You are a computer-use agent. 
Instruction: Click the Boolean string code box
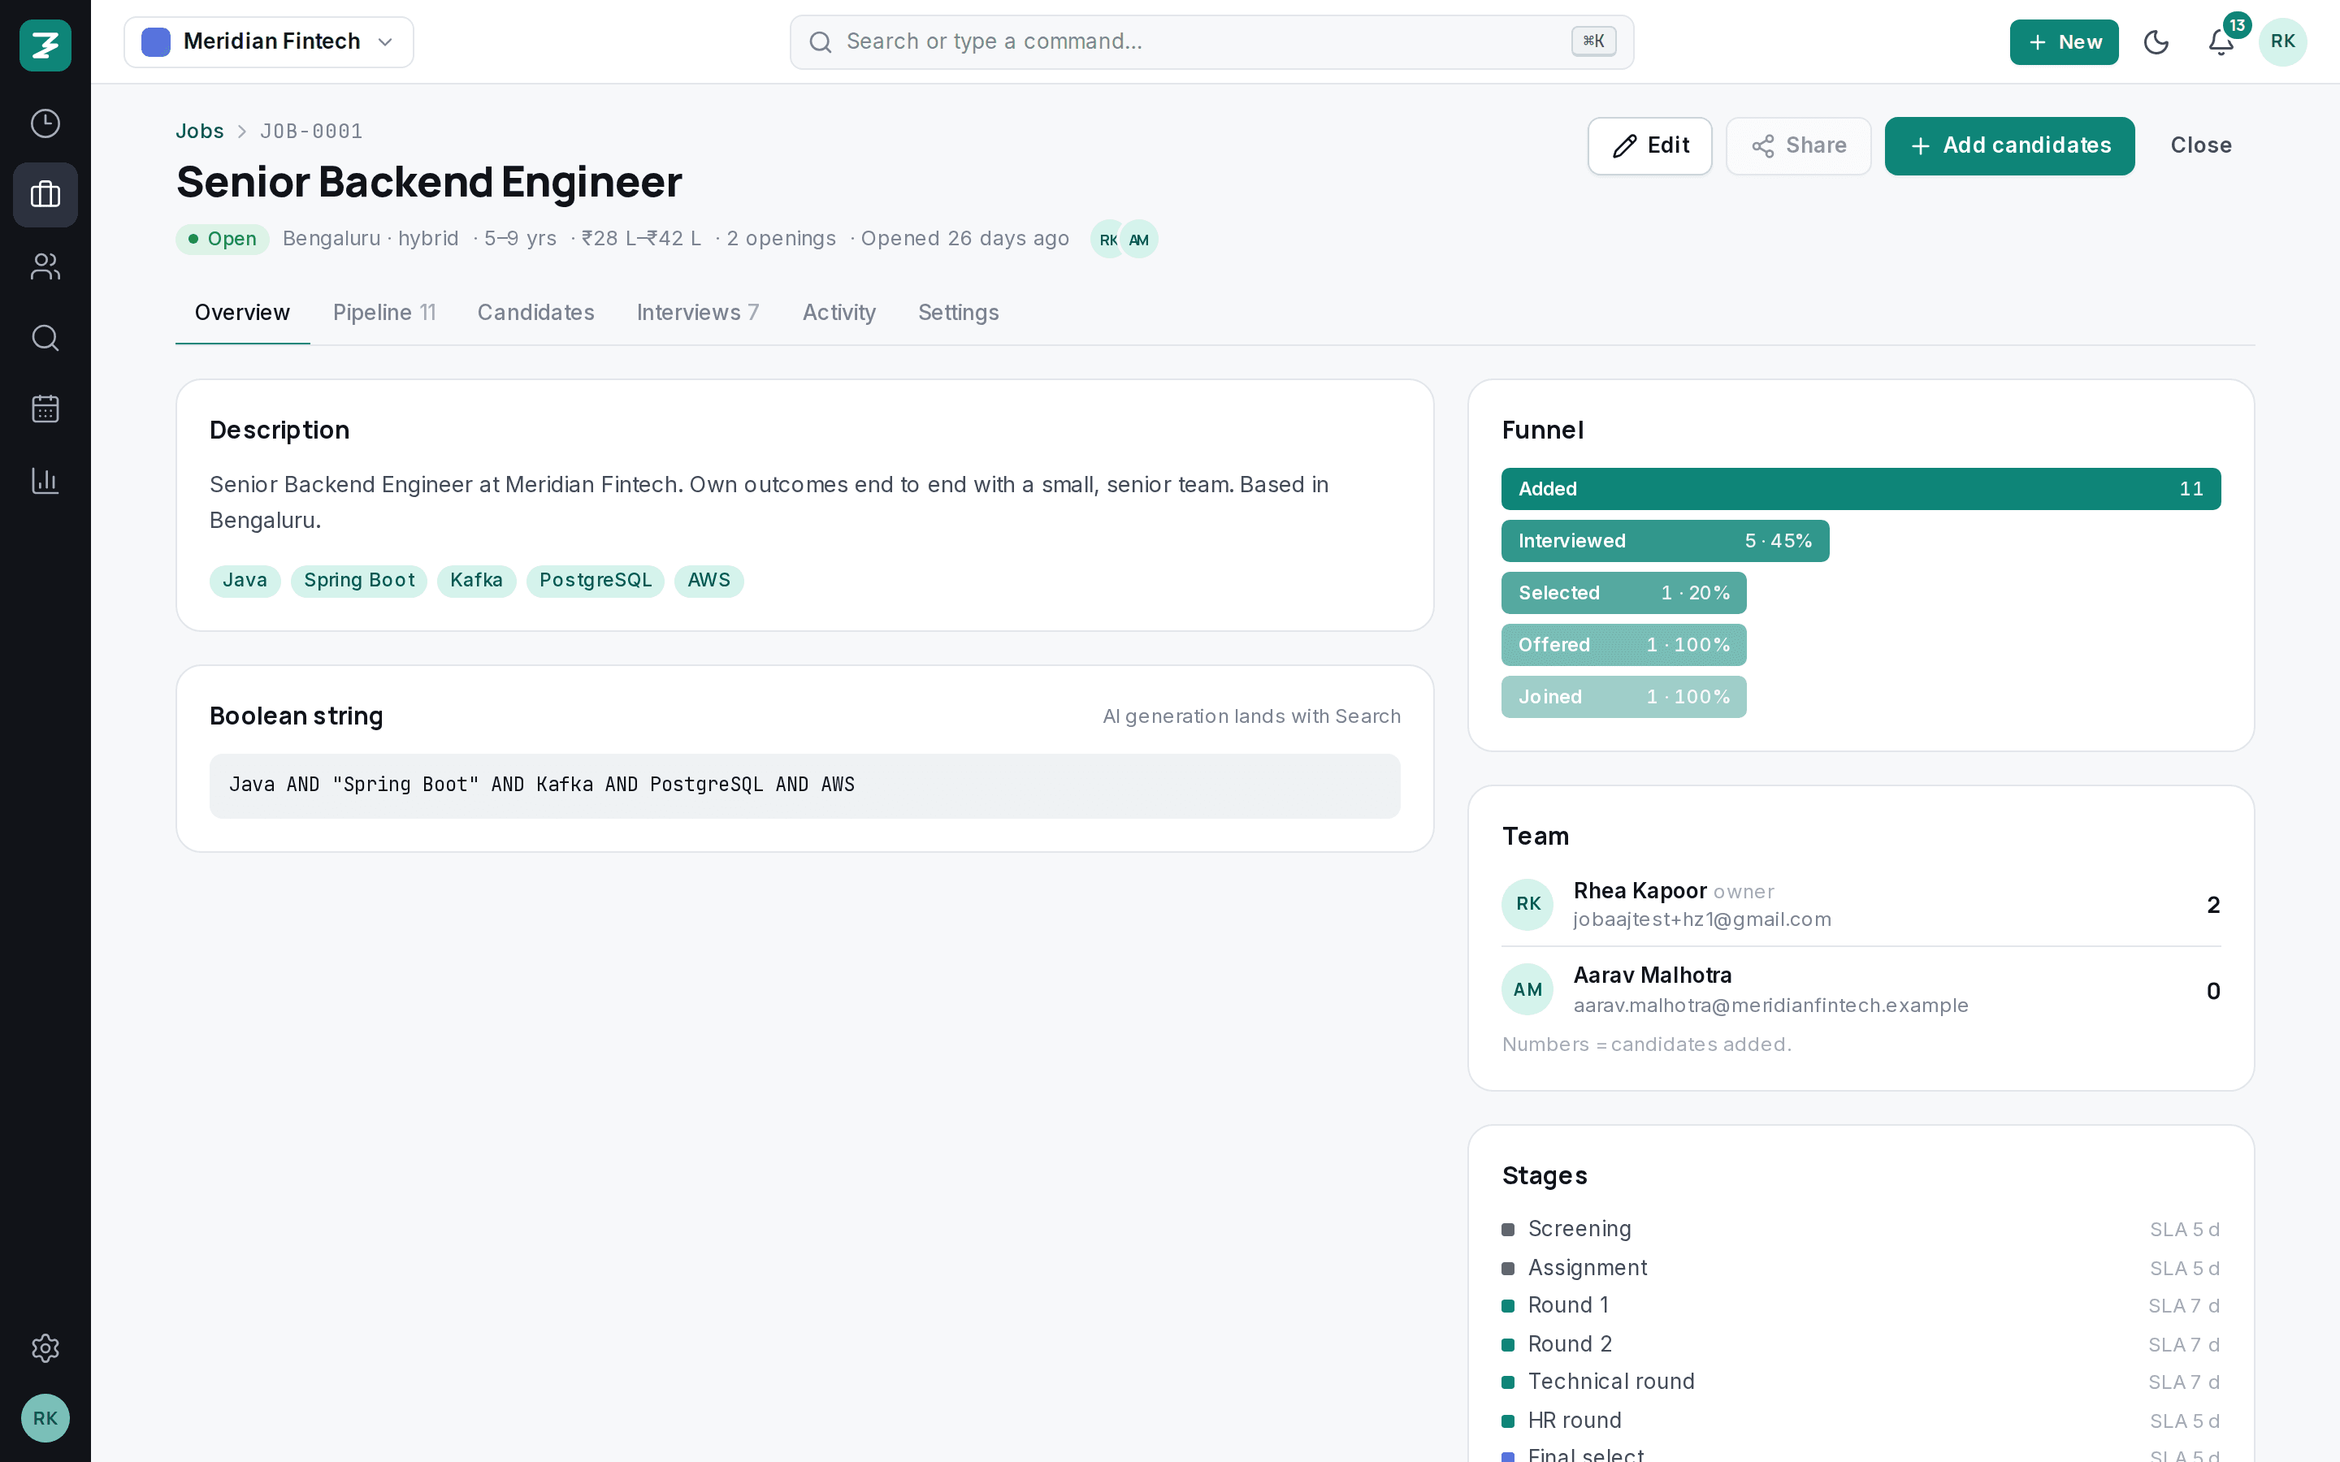[x=804, y=786]
